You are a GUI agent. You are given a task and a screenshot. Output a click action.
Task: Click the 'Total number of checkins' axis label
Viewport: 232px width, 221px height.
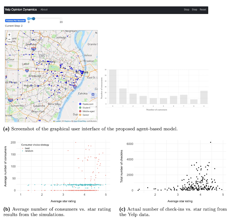121,166
